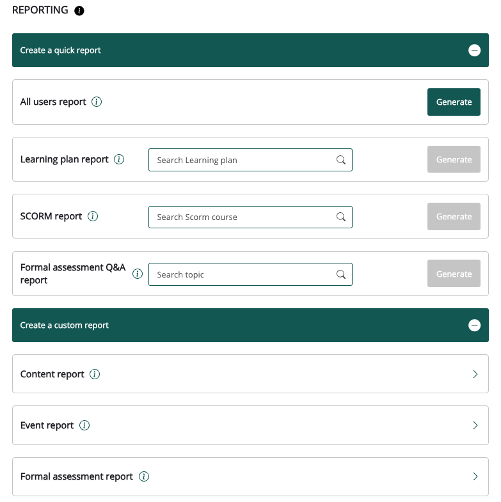Click magnifier icon in Learning plan search
The image size is (501, 502).
point(341,160)
